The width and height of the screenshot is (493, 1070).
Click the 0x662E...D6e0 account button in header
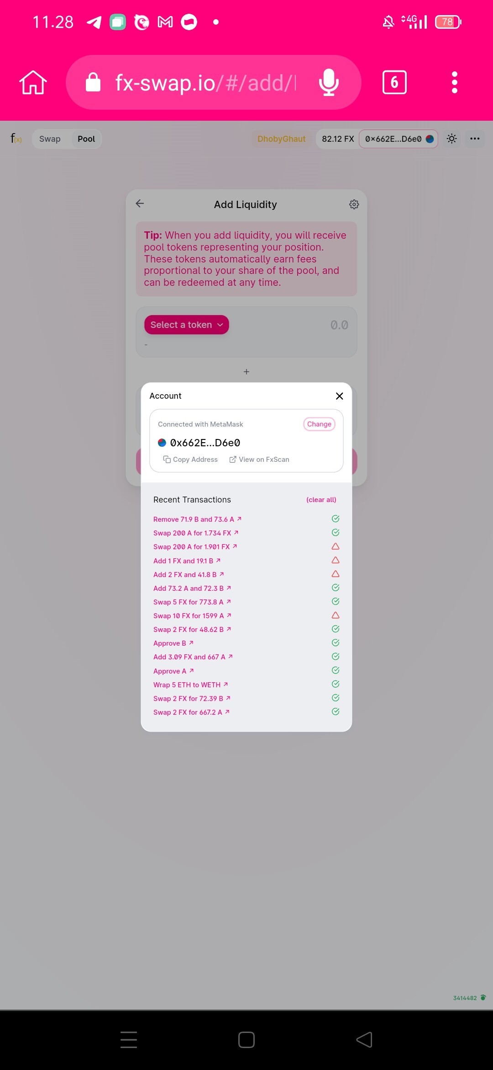399,139
